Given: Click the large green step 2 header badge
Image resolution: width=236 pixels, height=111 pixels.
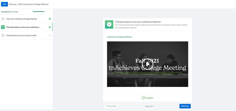Looking at the screenshot, I should [x=109, y=24].
